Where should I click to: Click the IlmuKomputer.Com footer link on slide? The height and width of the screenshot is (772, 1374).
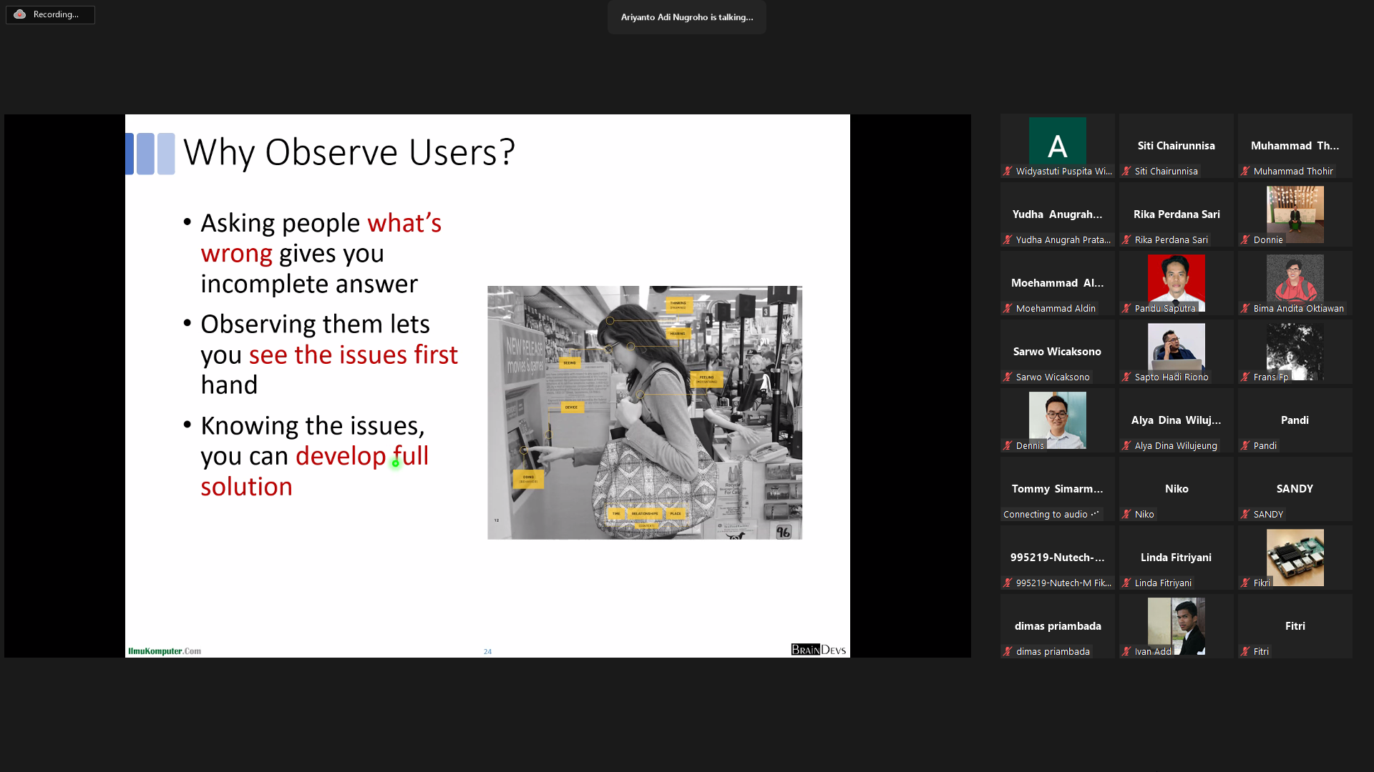[x=165, y=651]
